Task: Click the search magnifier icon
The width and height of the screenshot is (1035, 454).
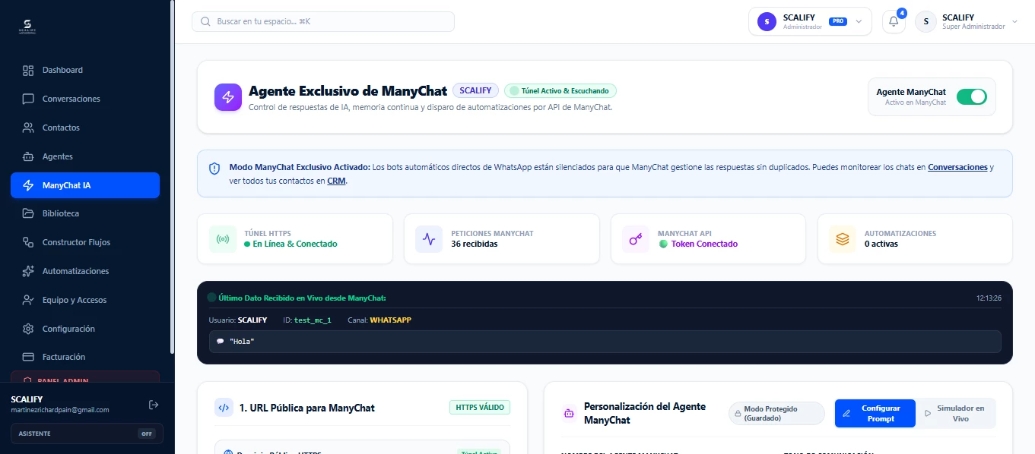Action: [205, 21]
